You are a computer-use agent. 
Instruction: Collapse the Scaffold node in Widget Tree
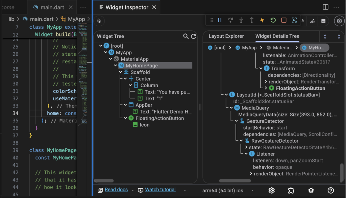121,72
